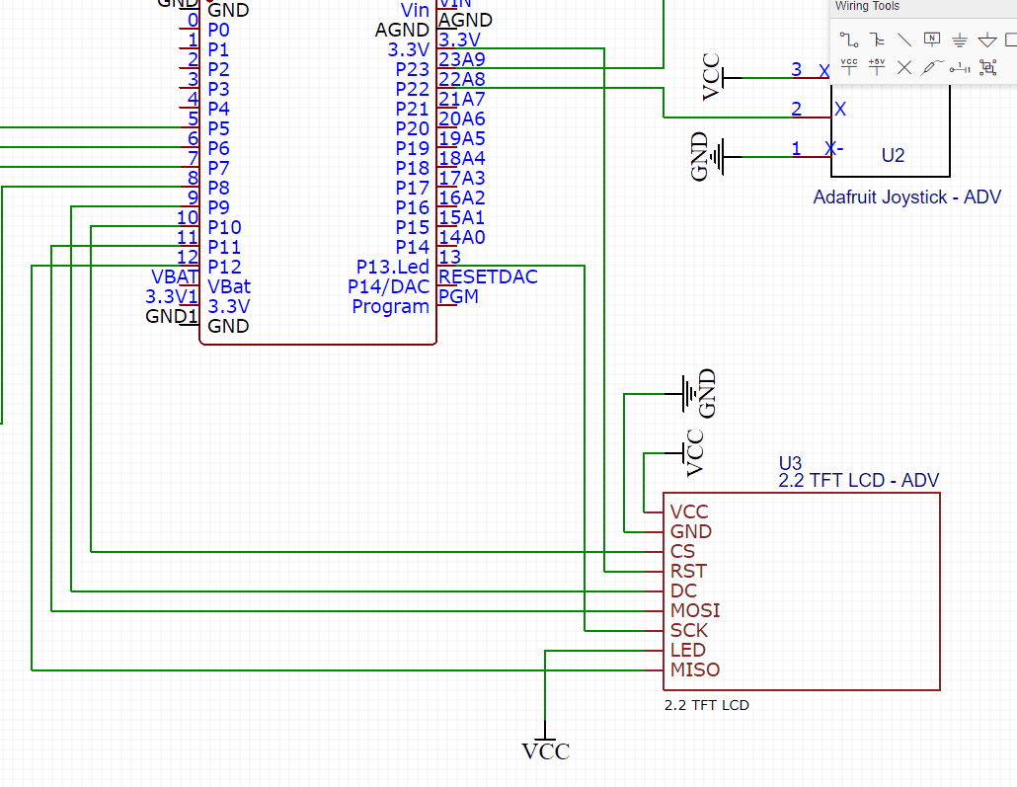Select the wire tool in Wiring Tools
Viewport: 1017px width, 787px height.
[x=849, y=39]
